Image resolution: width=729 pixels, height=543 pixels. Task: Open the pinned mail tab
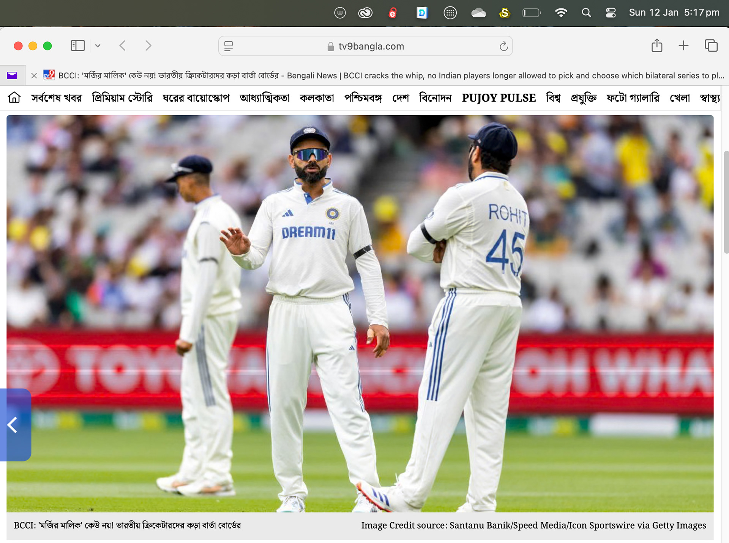(12, 75)
